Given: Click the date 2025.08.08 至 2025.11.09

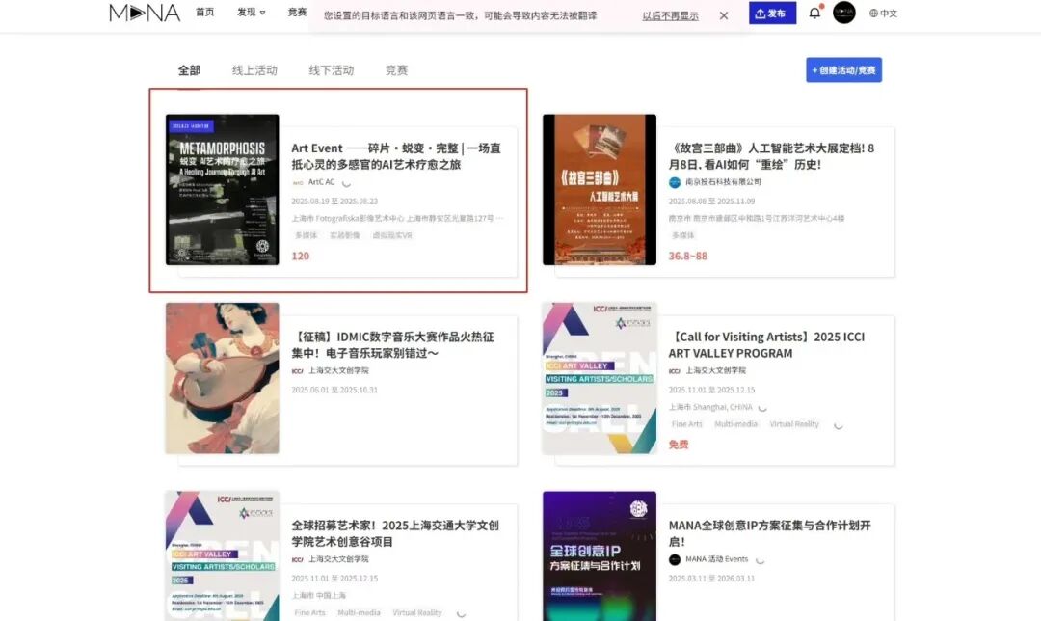Looking at the screenshot, I should tap(711, 202).
